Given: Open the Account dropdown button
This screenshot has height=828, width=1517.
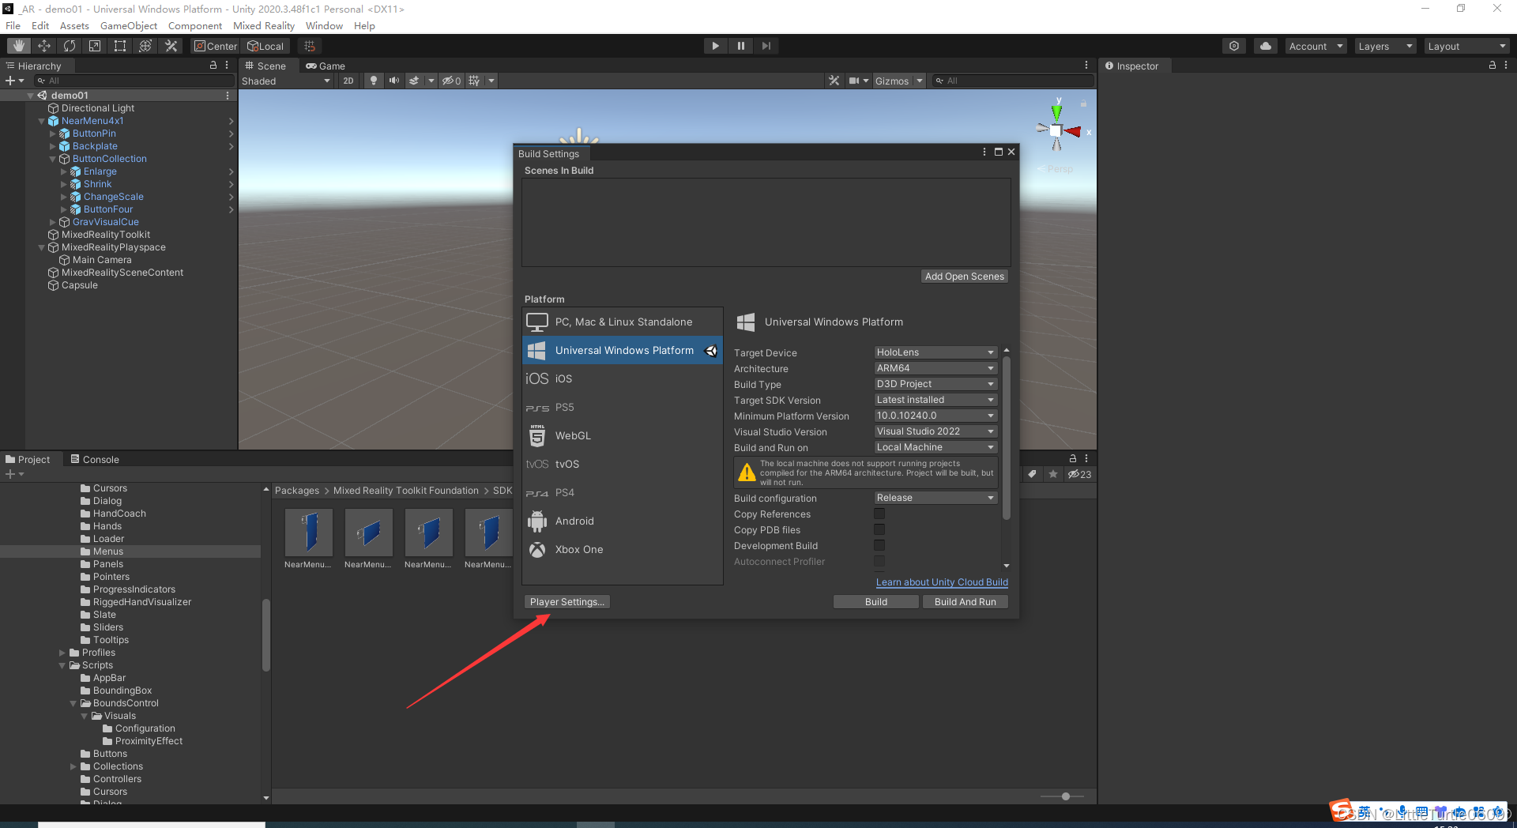Looking at the screenshot, I should click(1316, 46).
